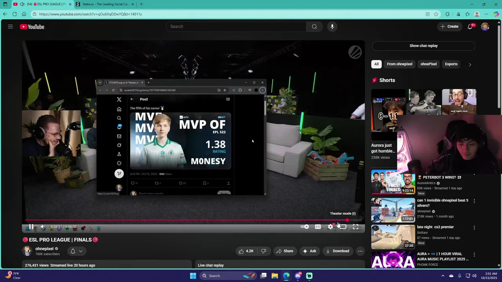This screenshot has height=282, width=502.
Task: Dislike the video with thumbs down
Action: (264, 251)
